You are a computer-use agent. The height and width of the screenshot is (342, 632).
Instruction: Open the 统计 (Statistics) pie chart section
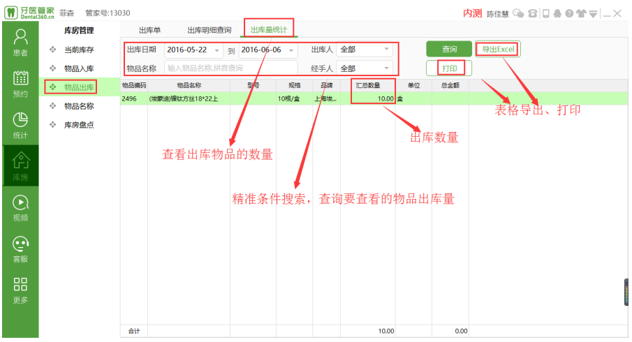pyautogui.click(x=20, y=125)
